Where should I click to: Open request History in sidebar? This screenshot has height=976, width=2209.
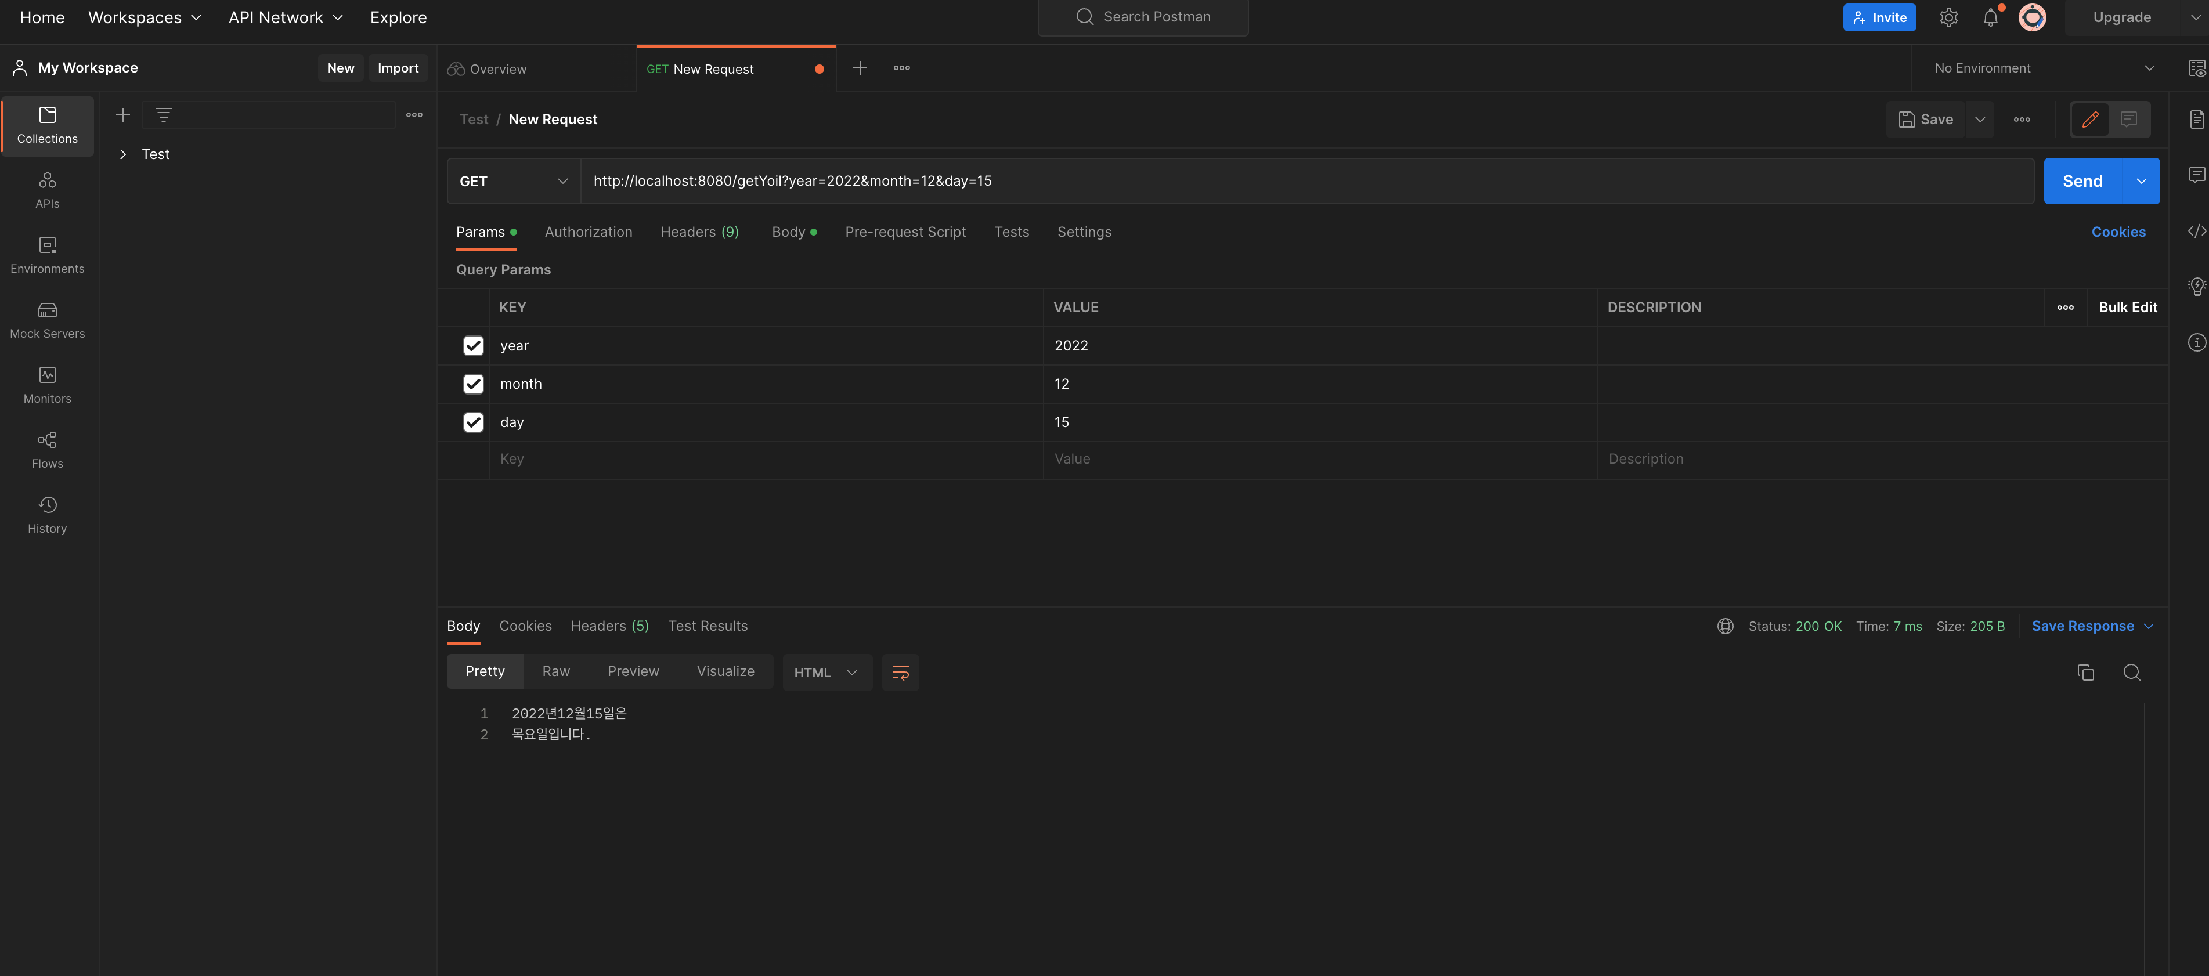click(47, 515)
